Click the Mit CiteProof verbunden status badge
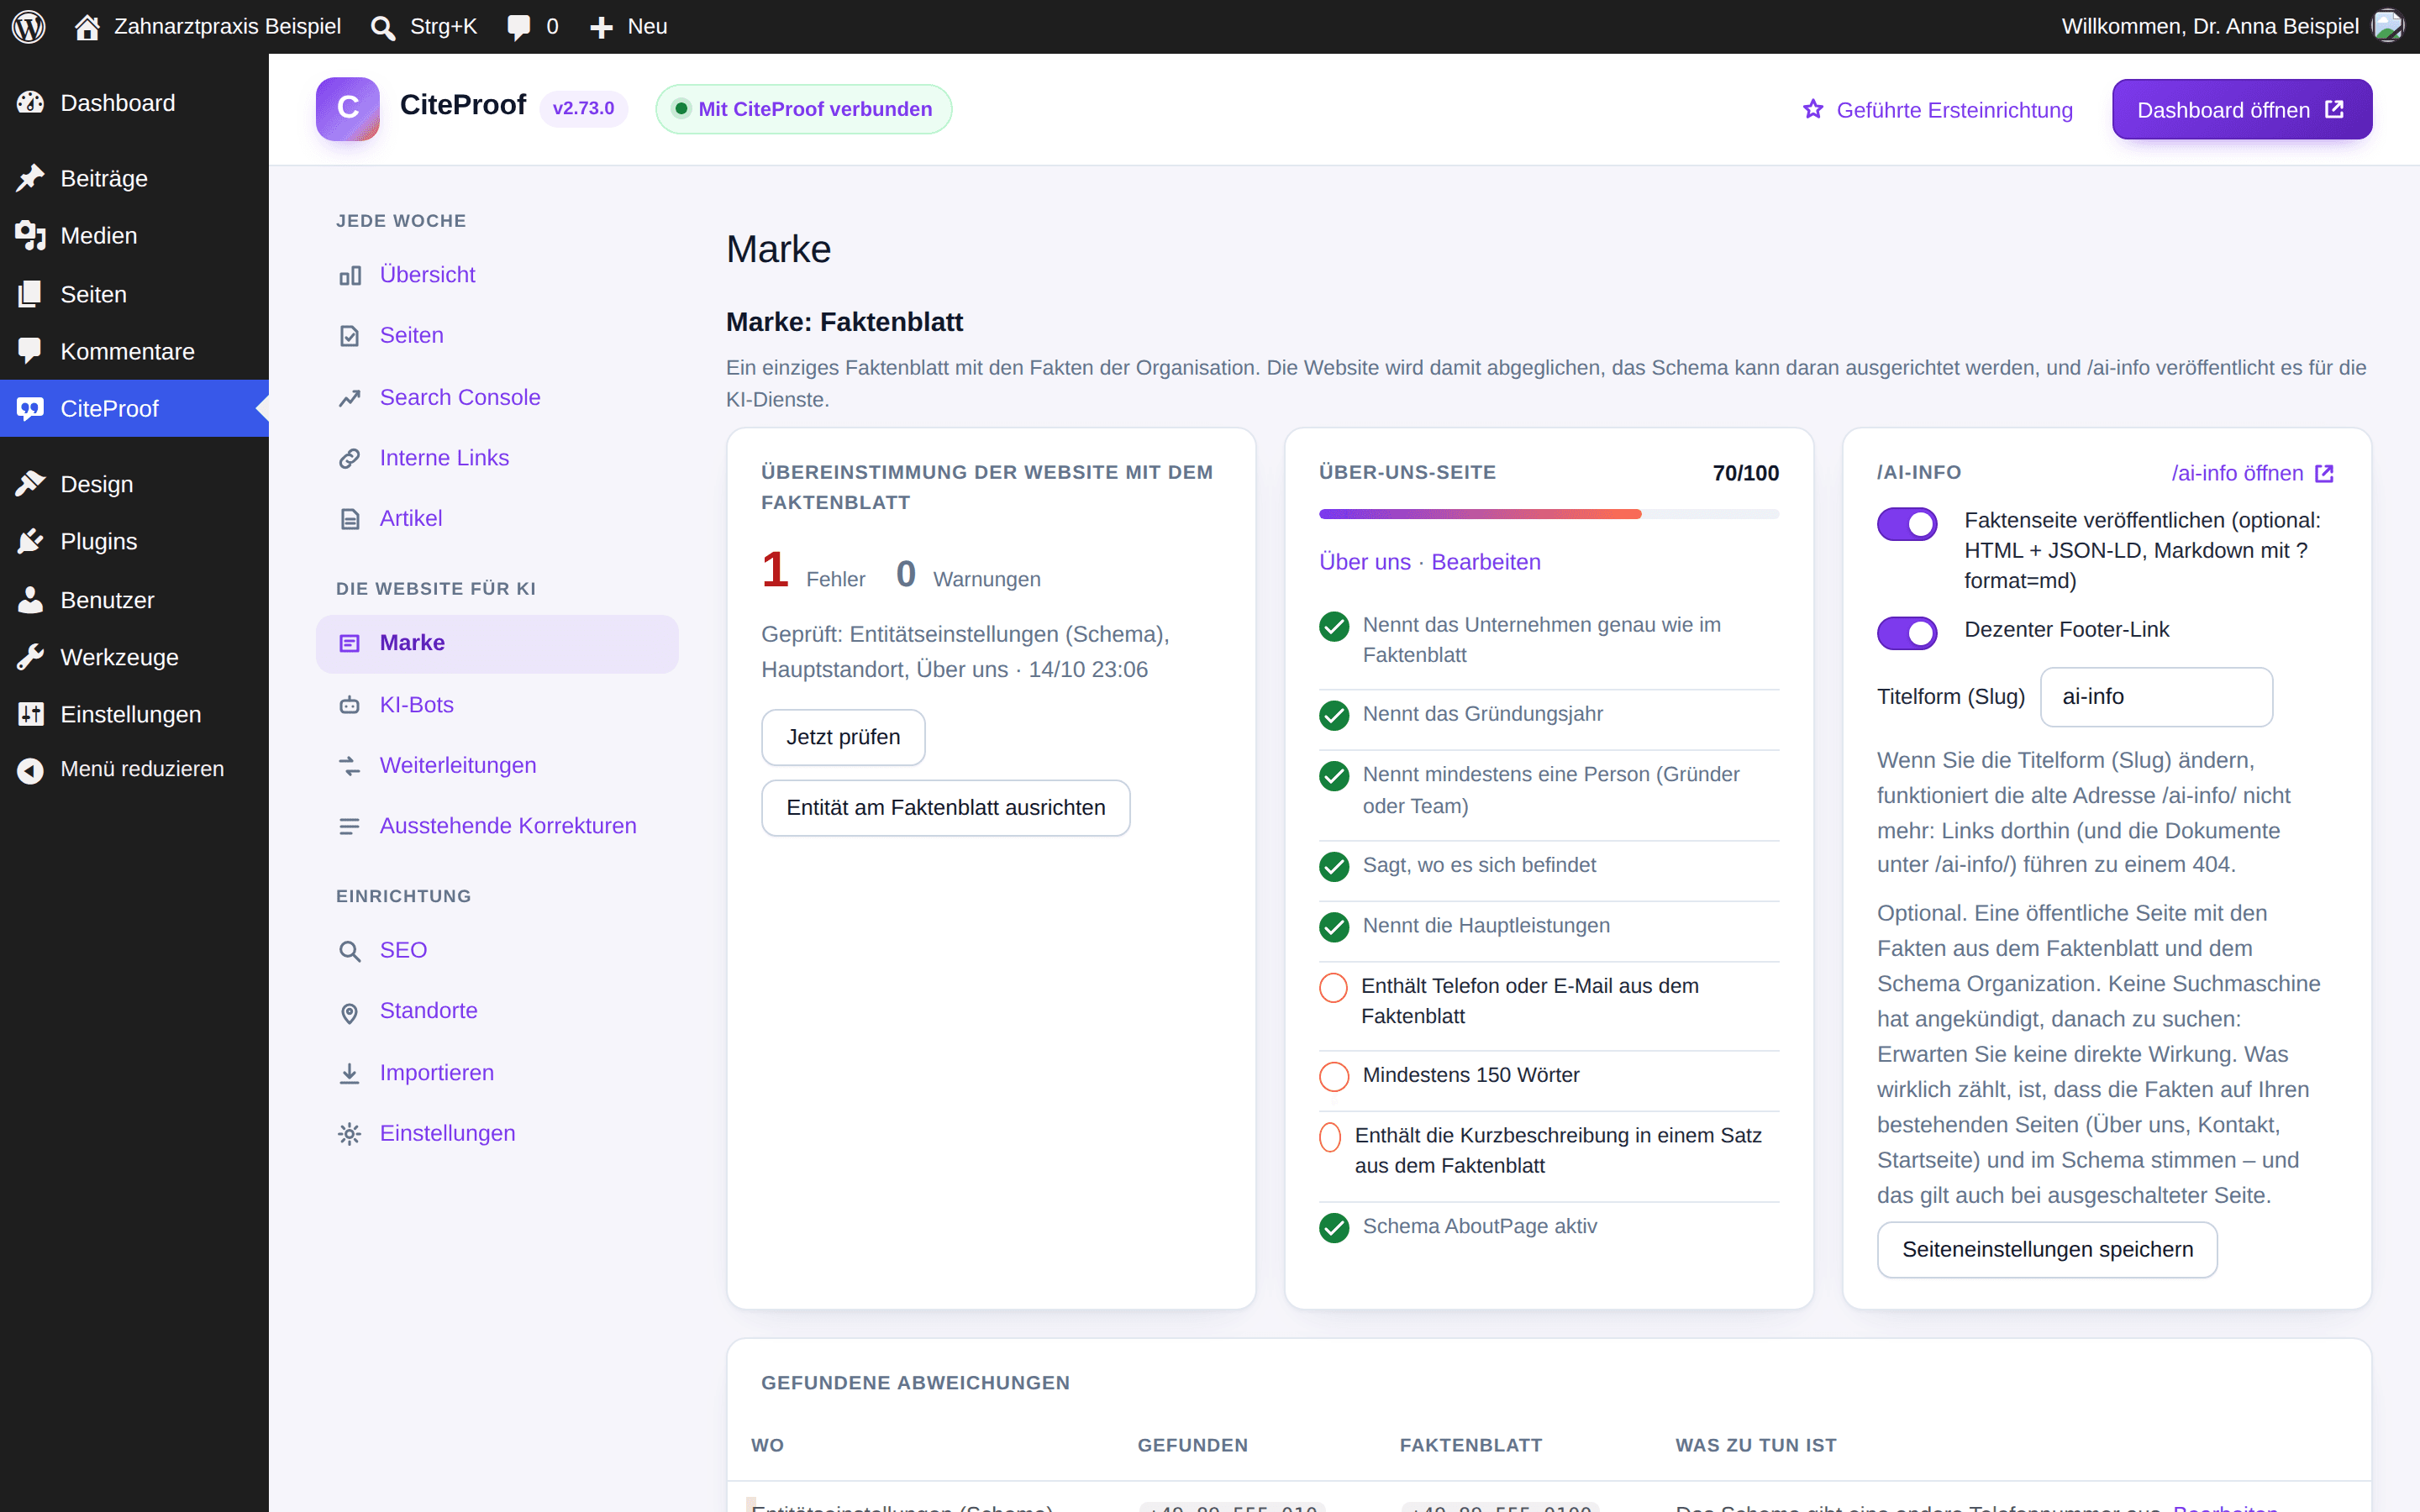The image size is (2420, 1512). (x=803, y=109)
